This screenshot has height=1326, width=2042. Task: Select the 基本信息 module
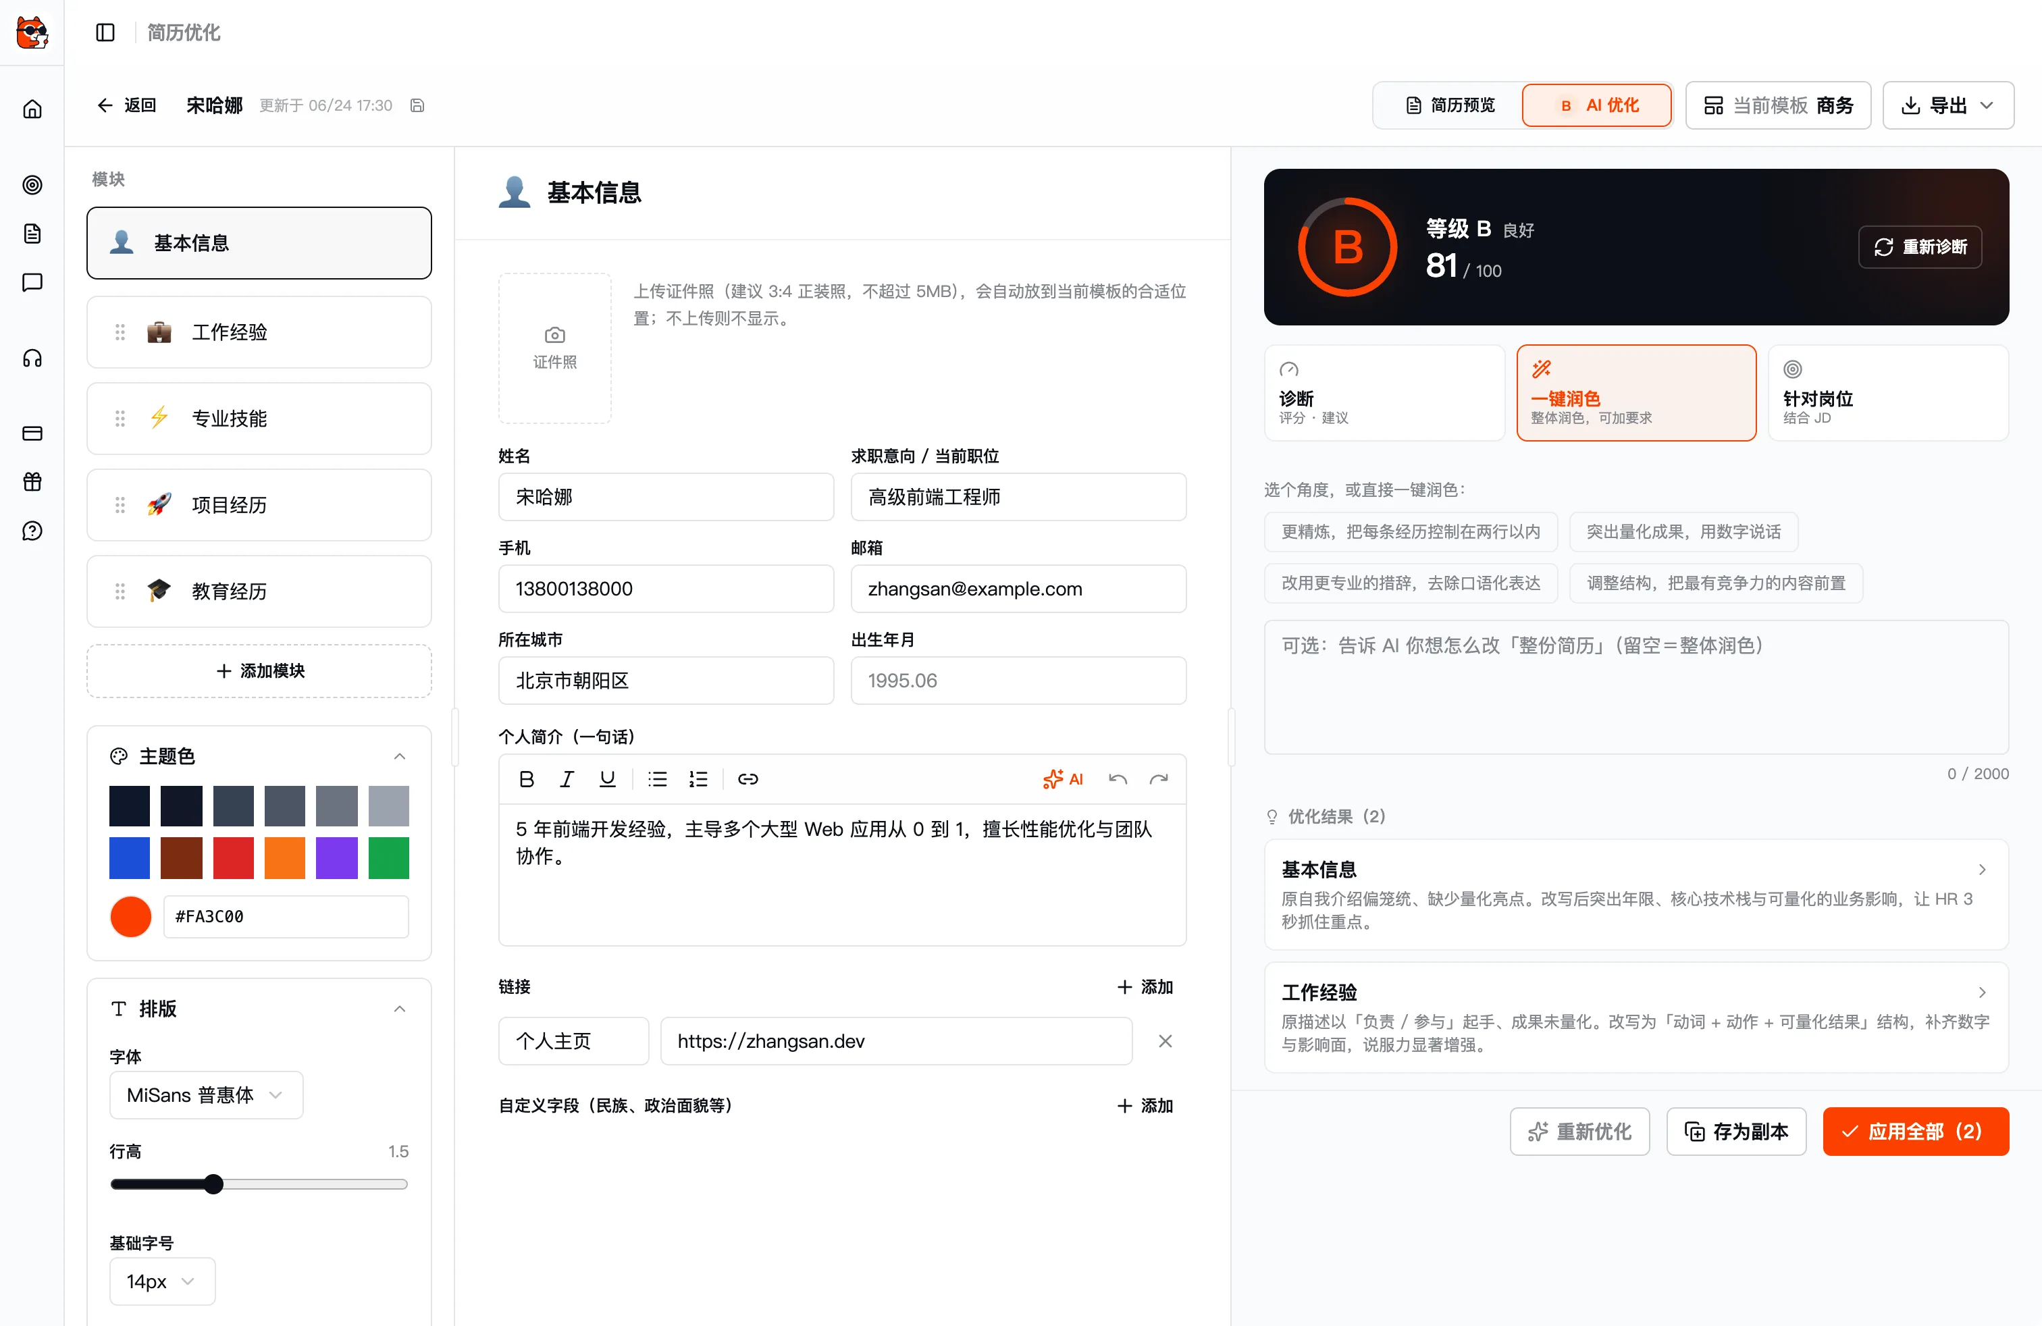click(259, 243)
